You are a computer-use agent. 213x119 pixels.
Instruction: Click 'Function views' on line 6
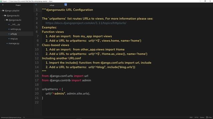53,32
